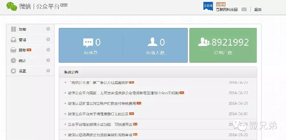
Task: Click the 订阅号 account type badge
Action: pos(221,4)
